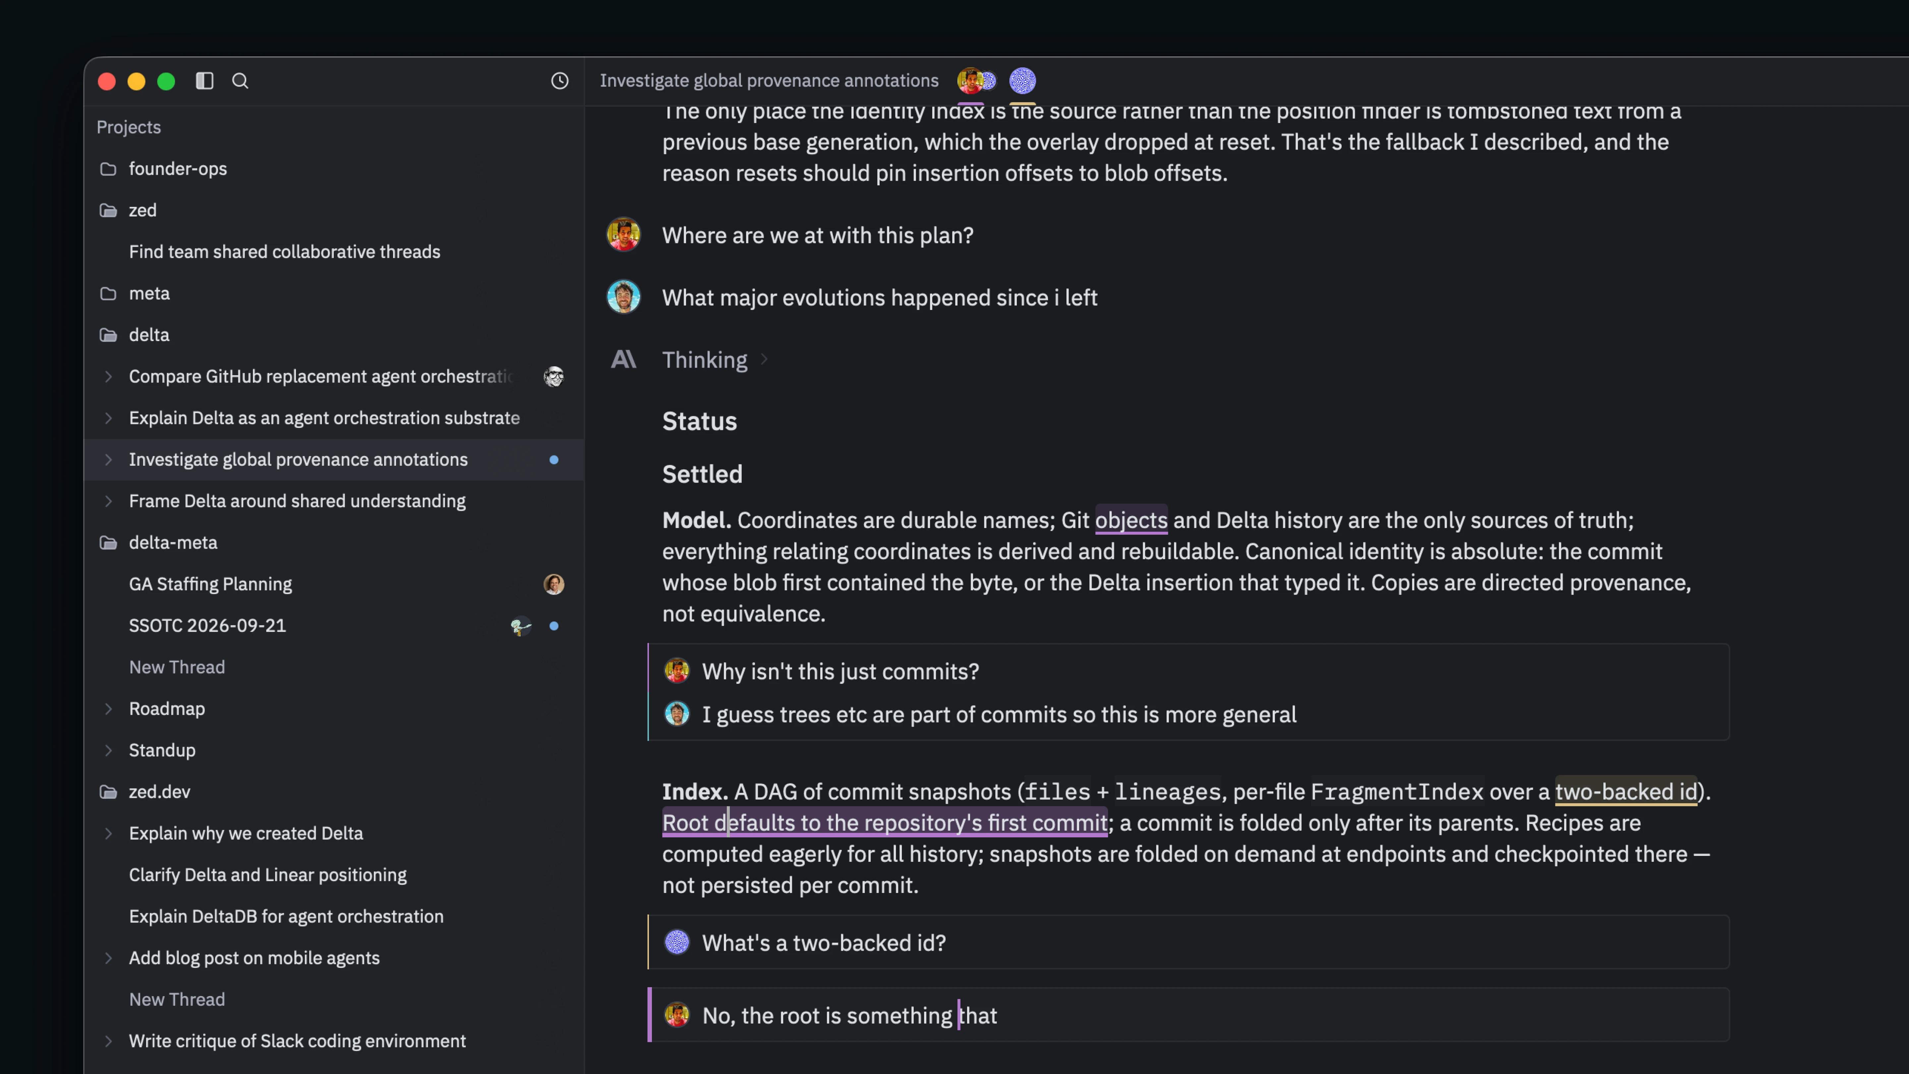
Task: Expand the Roadmap thread chevron
Action: click(x=108, y=709)
